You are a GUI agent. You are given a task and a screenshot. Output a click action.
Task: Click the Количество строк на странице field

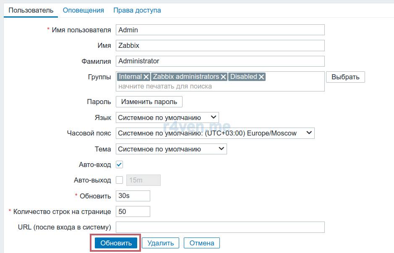pos(133,211)
